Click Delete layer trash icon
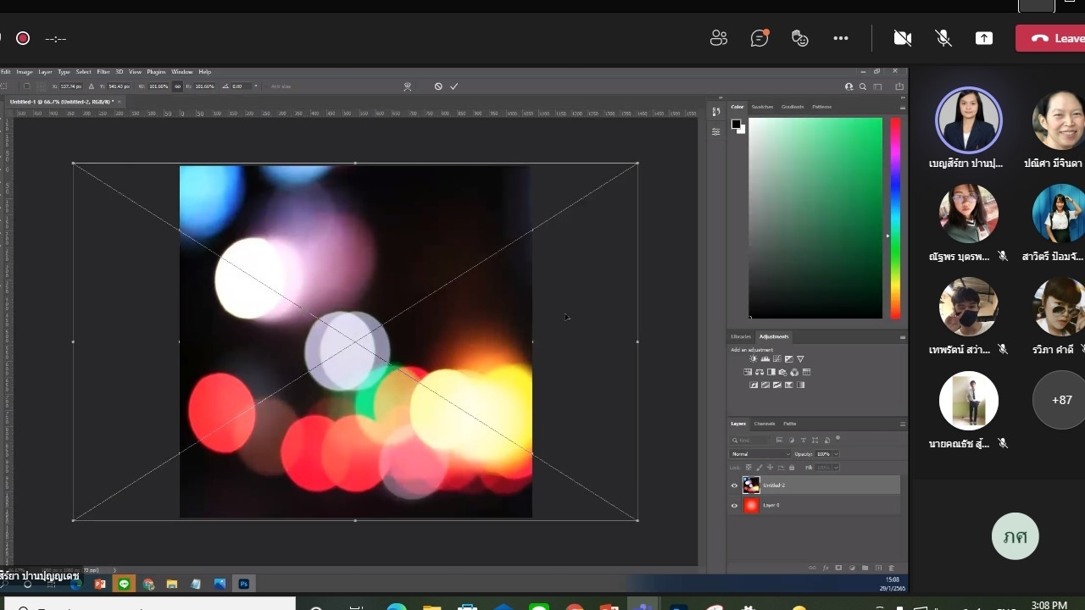The width and height of the screenshot is (1085, 610). (x=891, y=568)
